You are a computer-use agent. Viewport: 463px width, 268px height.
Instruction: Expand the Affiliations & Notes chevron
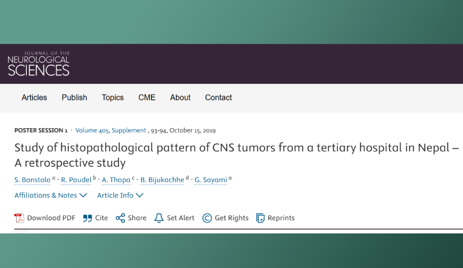83,195
